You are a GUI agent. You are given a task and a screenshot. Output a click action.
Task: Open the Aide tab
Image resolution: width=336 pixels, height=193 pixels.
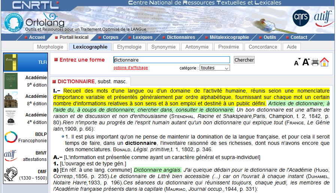pos(292,47)
